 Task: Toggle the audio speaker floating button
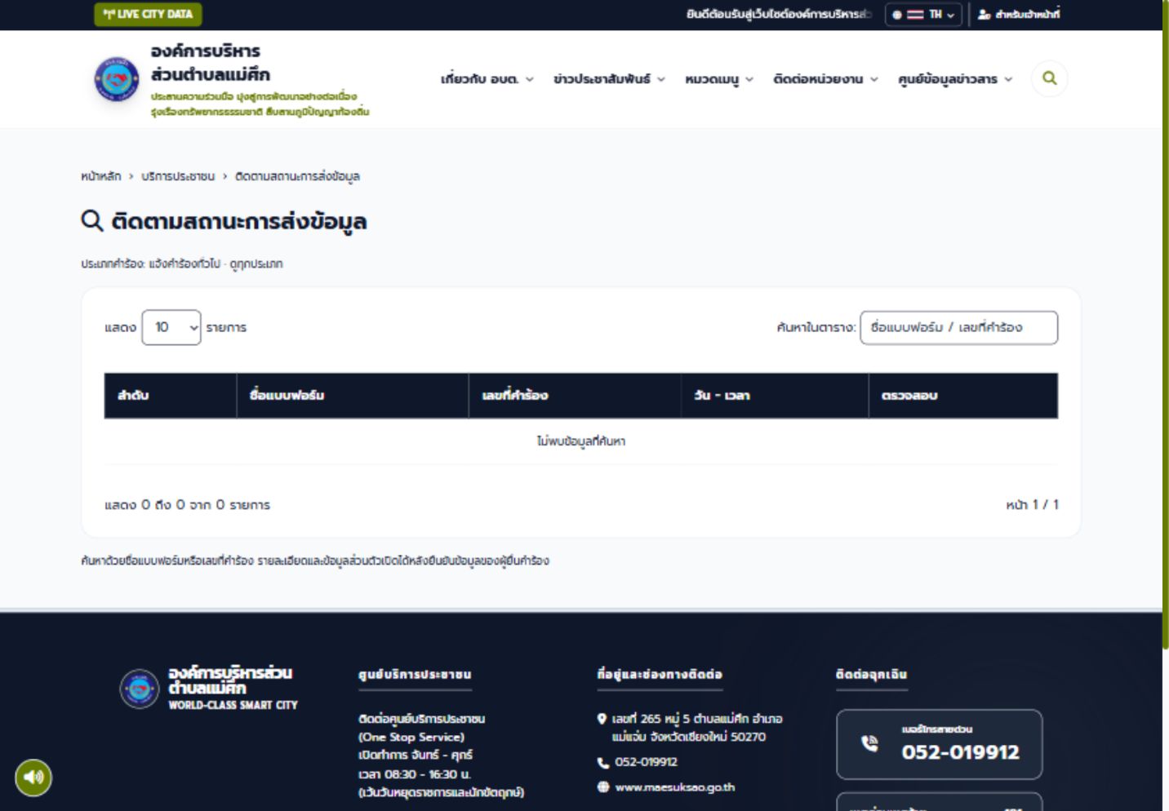(33, 777)
